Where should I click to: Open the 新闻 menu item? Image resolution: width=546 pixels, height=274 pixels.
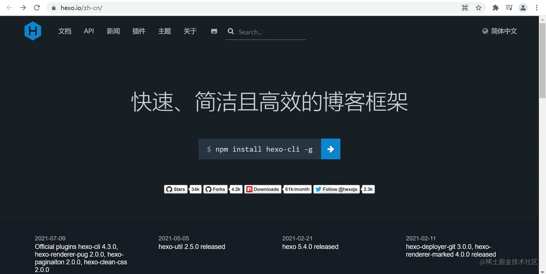[x=113, y=31]
